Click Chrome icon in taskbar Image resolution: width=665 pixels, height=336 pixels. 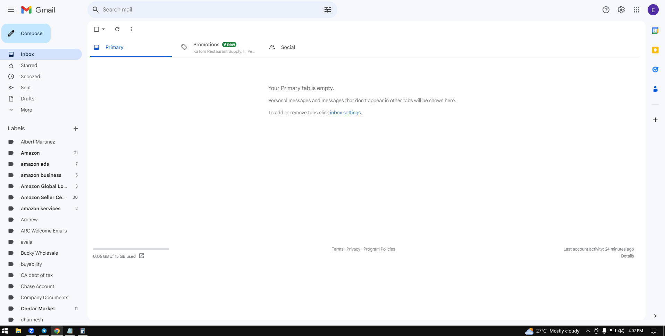57,331
